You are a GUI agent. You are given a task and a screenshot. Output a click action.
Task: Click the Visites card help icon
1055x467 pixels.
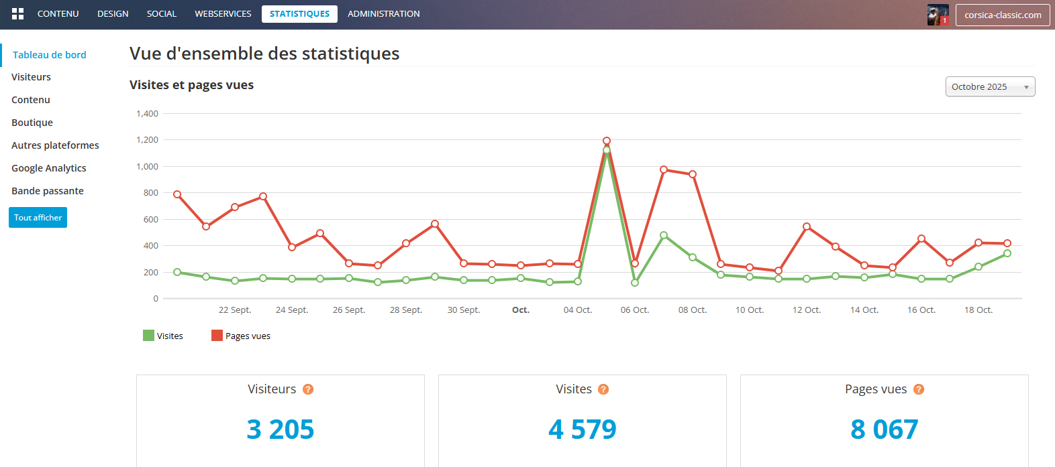[603, 389]
